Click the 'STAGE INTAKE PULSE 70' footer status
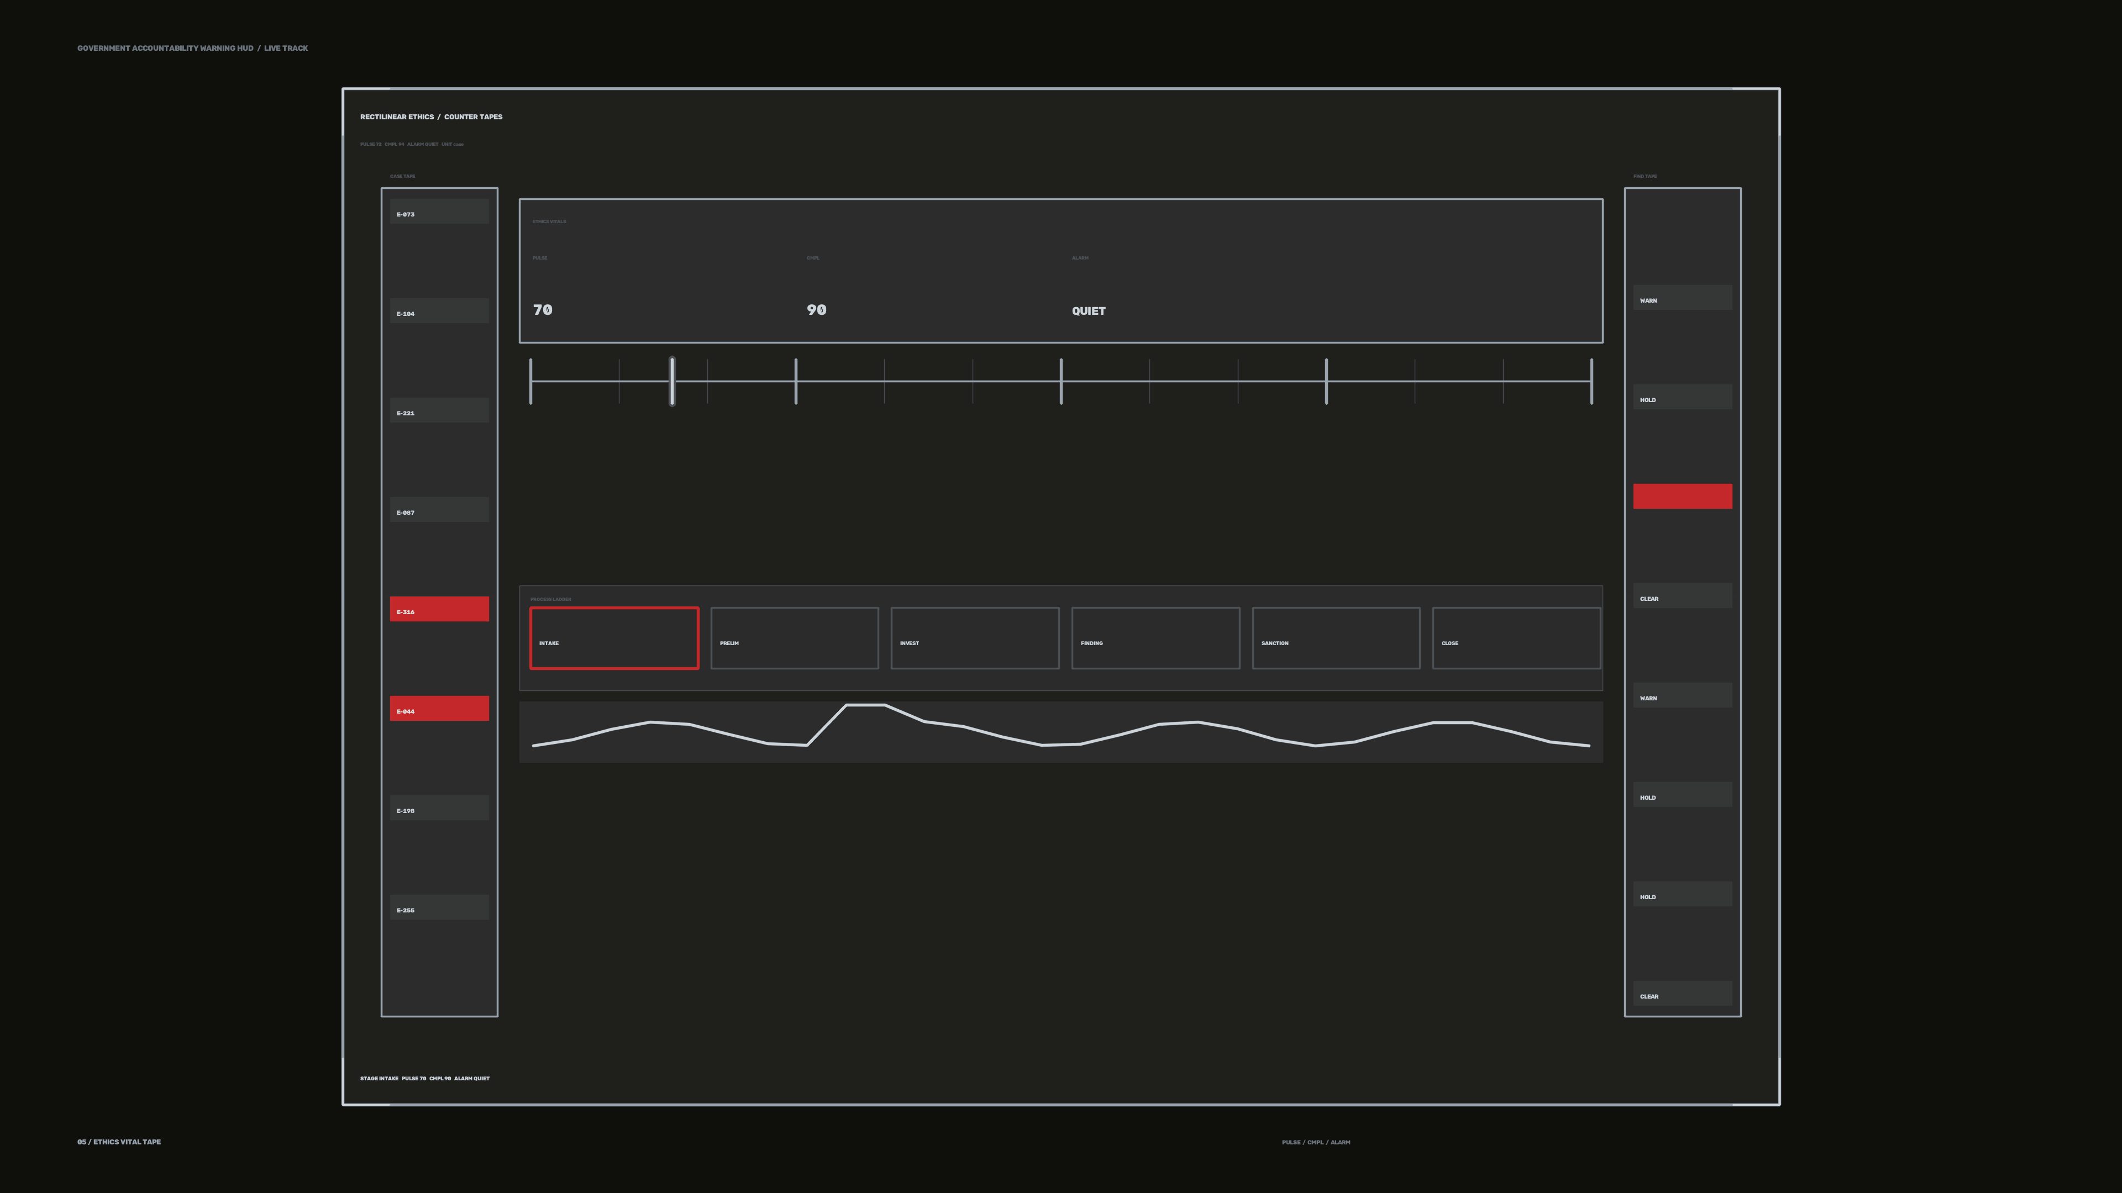The height and width of the screenshot is (1193, 2122). [424, 1079]
